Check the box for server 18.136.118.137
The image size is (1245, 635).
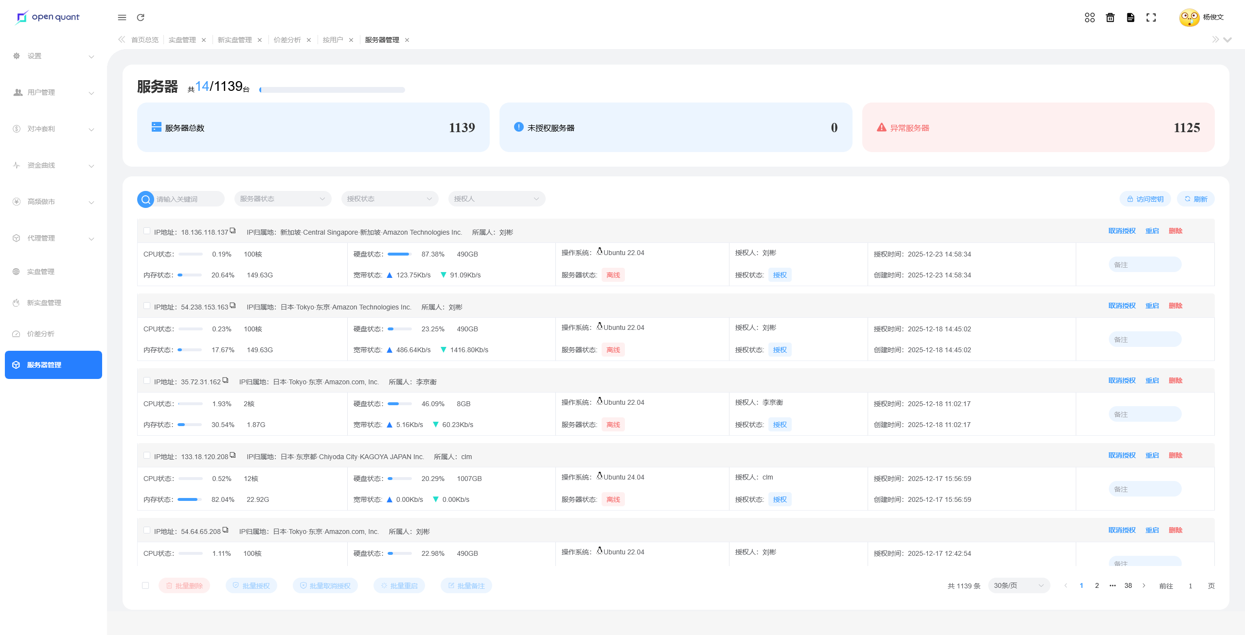(147, 231)
